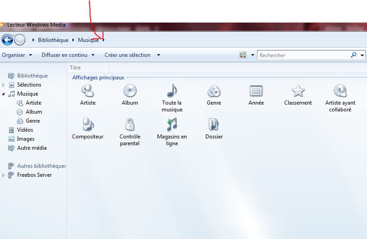Click arrow between Bibliothèque and Musique
Viewport: 367px width, 239px height.
pos(73,40)
